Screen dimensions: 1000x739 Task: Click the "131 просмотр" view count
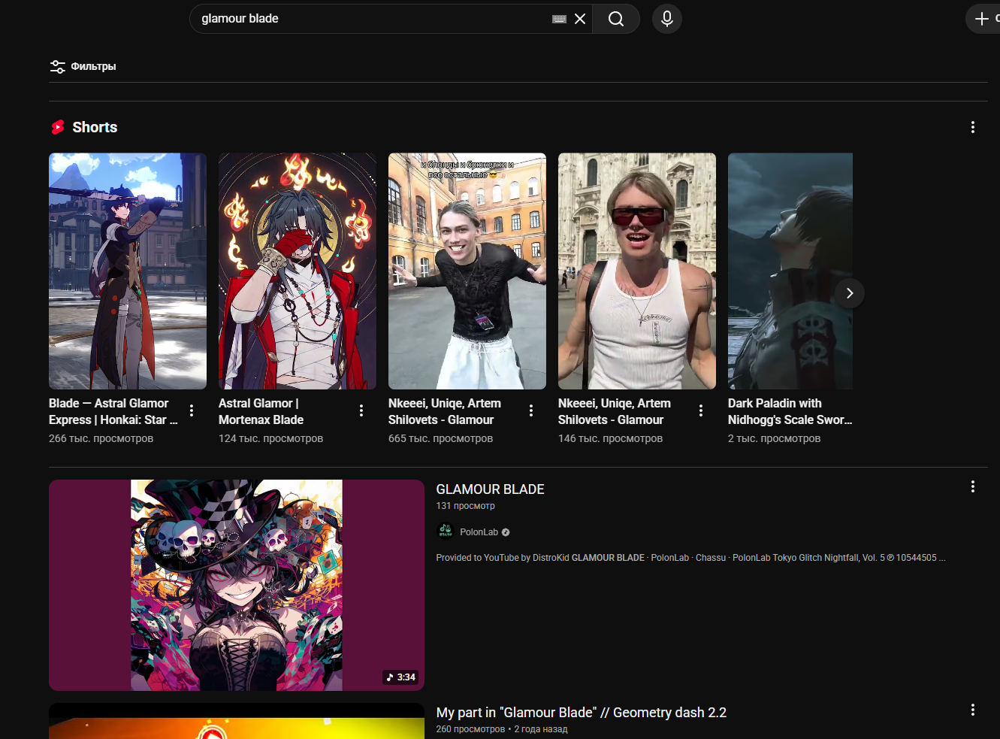click(x=465, y=506)
